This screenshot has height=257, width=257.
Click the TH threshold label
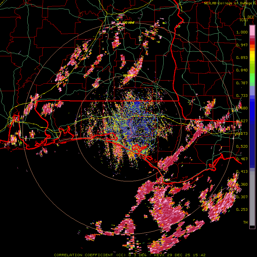click(245, 222)
